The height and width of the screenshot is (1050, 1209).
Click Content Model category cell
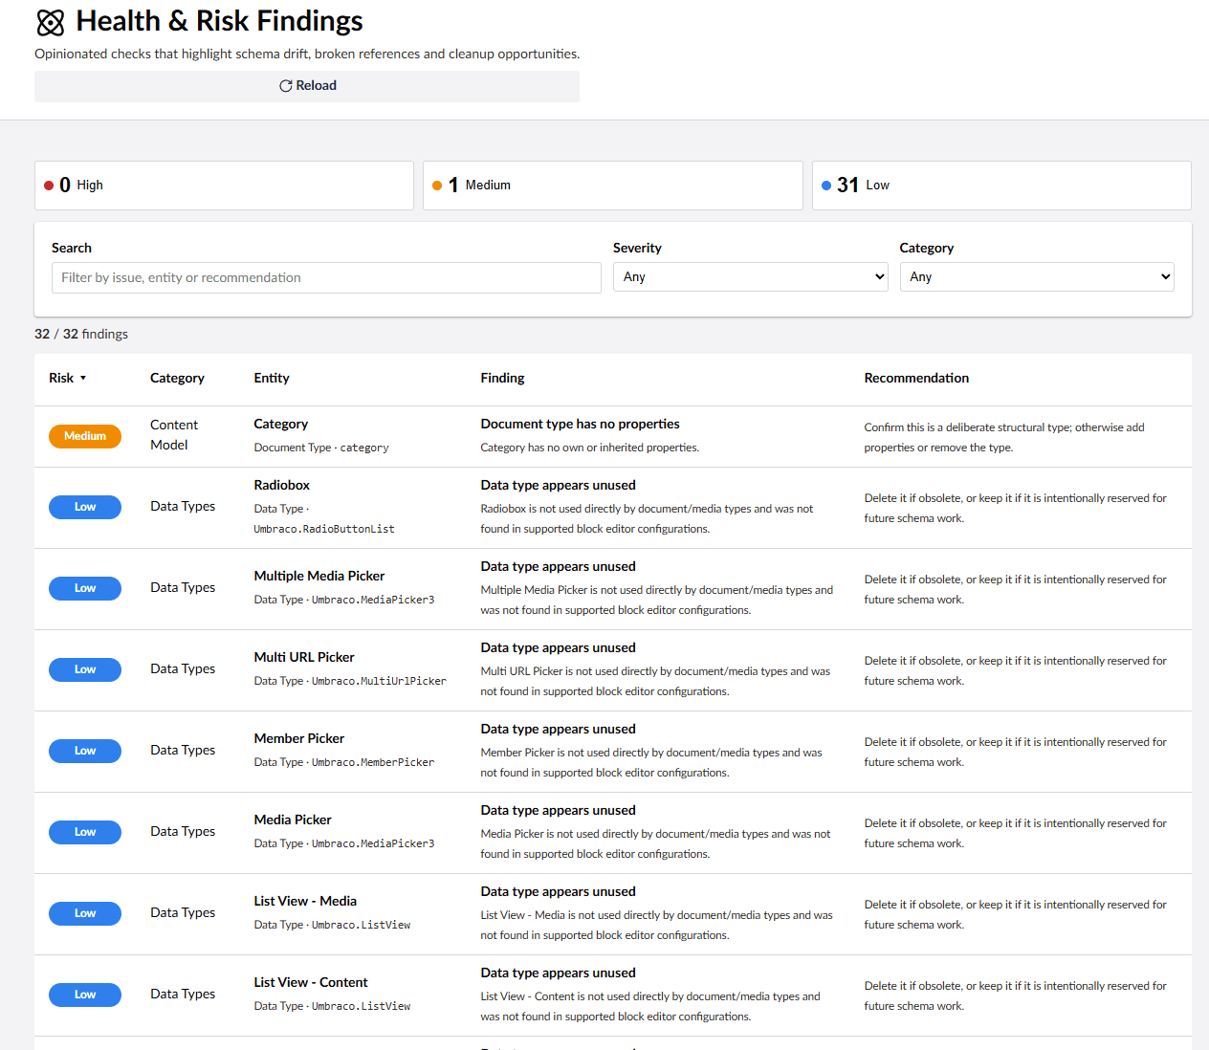pos(174,435)
